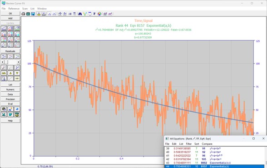Click the last purple graph icon in toolbar

[110, 14]
